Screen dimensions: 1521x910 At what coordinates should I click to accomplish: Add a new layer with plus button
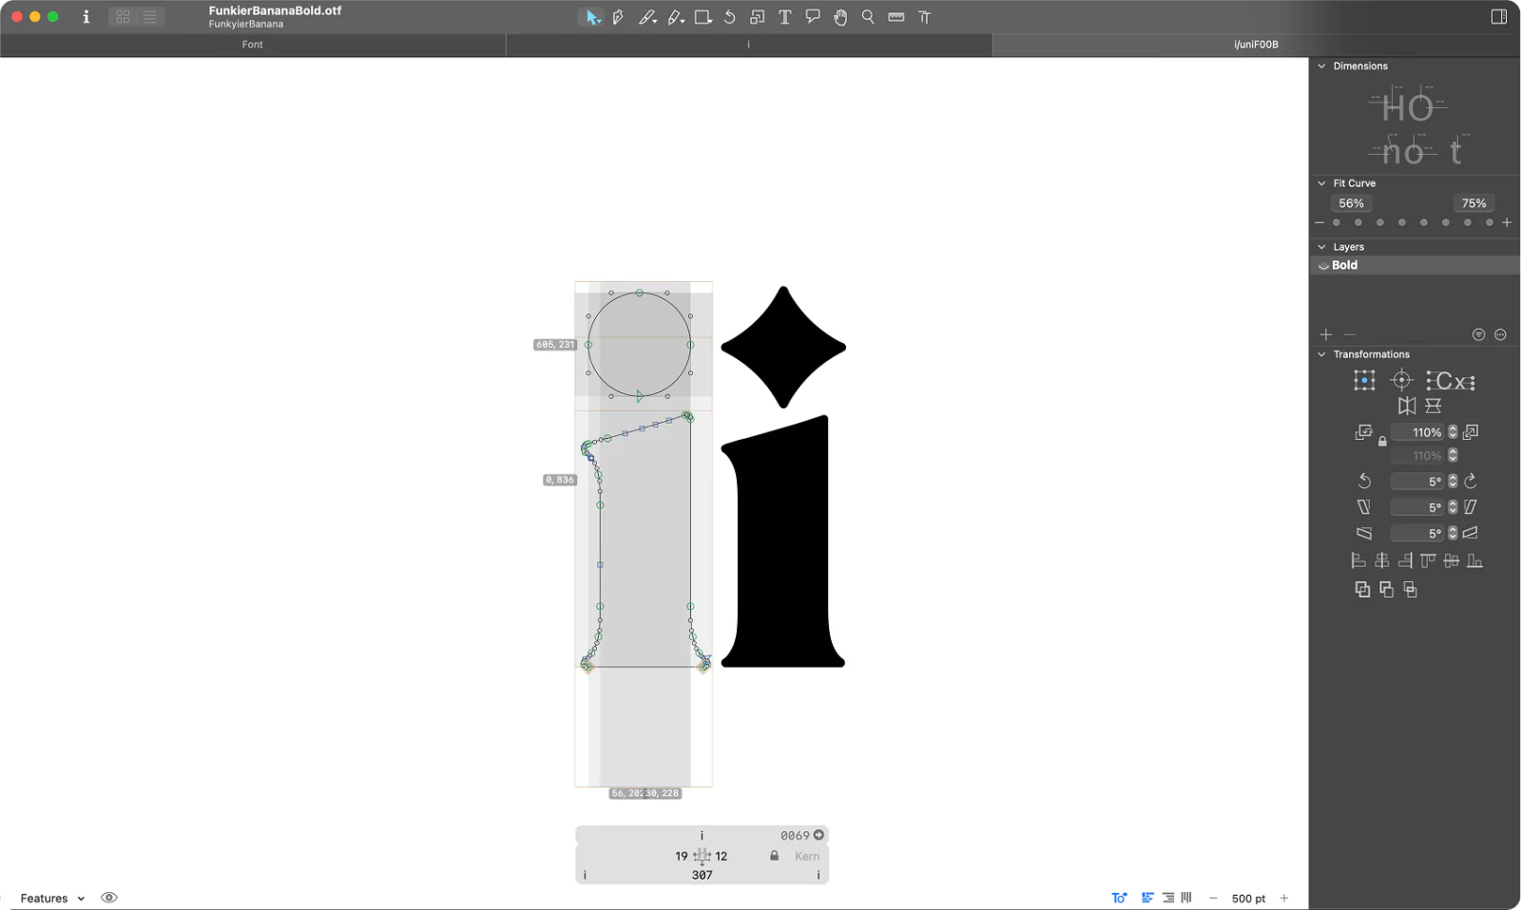click(x=1326, y=334)
